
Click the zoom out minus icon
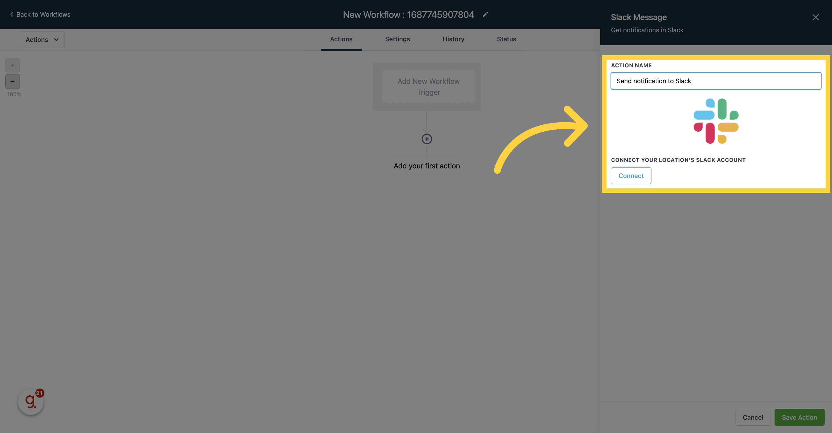[13, 82]
